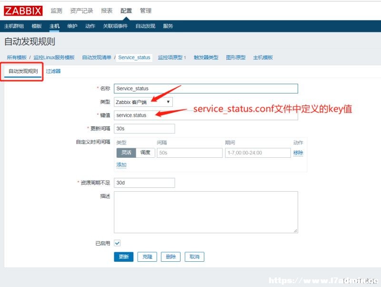
Task: Go to 维护 submenu
Action: [72, 26]
